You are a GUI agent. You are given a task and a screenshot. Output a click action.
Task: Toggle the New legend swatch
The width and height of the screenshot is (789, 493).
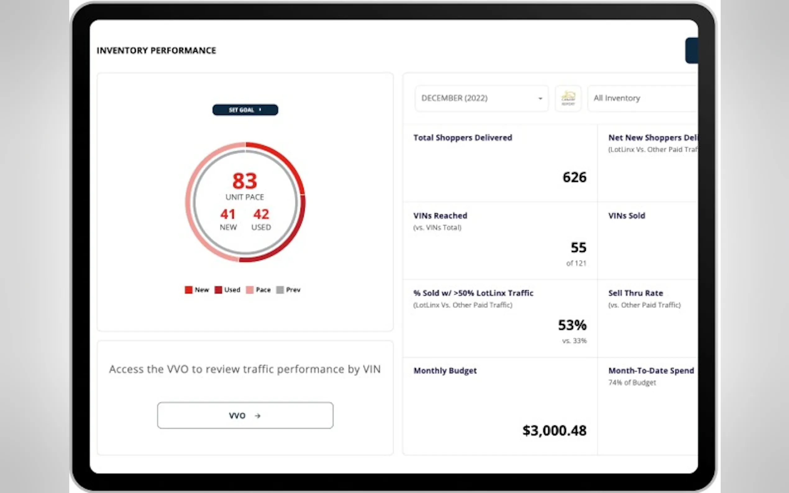(189, 290)
